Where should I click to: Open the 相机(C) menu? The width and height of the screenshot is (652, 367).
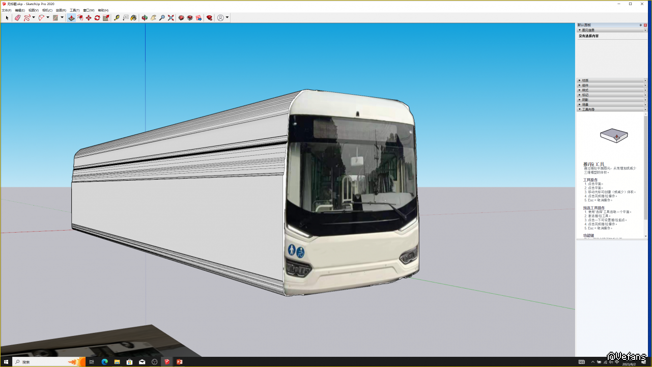(x=47, y=10)
